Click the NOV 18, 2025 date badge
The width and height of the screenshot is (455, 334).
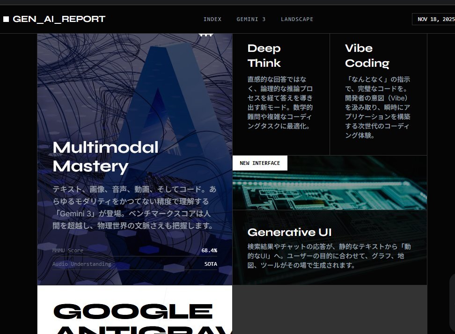pyautogui.click(x=433, y=19)
